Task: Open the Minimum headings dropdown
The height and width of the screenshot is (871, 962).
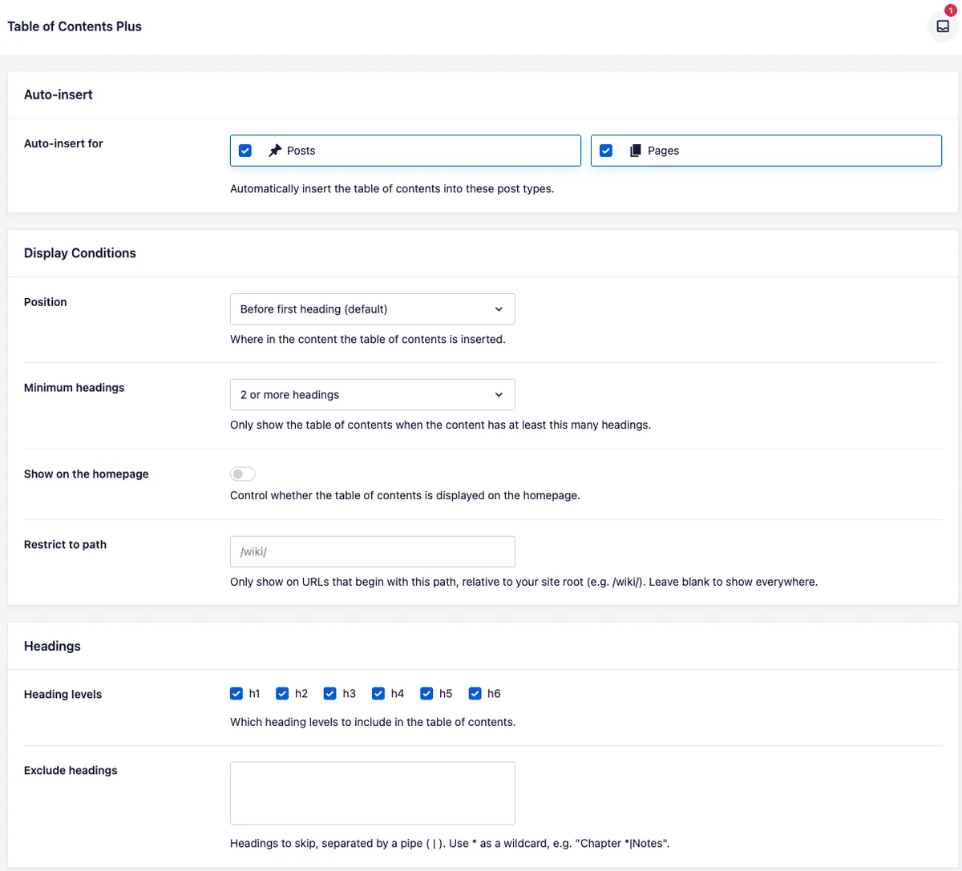Action: pos(373,395)
